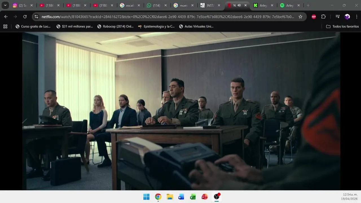Viewport: 361px width, 203px height.
Task: Open the Adblock Plus extension
Action: coord(314,17)
